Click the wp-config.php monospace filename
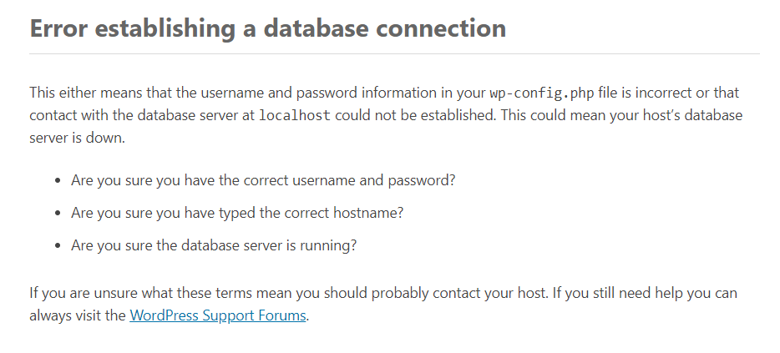 click(x=542, y=93)
